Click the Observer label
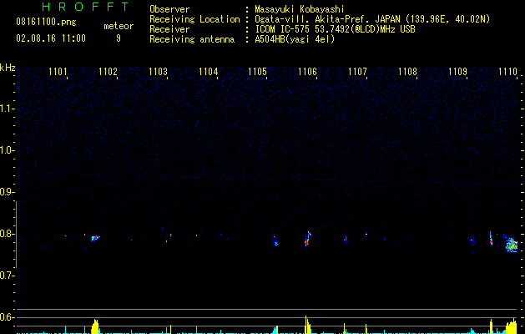This screenshot has height=334, width=525. coord(169,9)
